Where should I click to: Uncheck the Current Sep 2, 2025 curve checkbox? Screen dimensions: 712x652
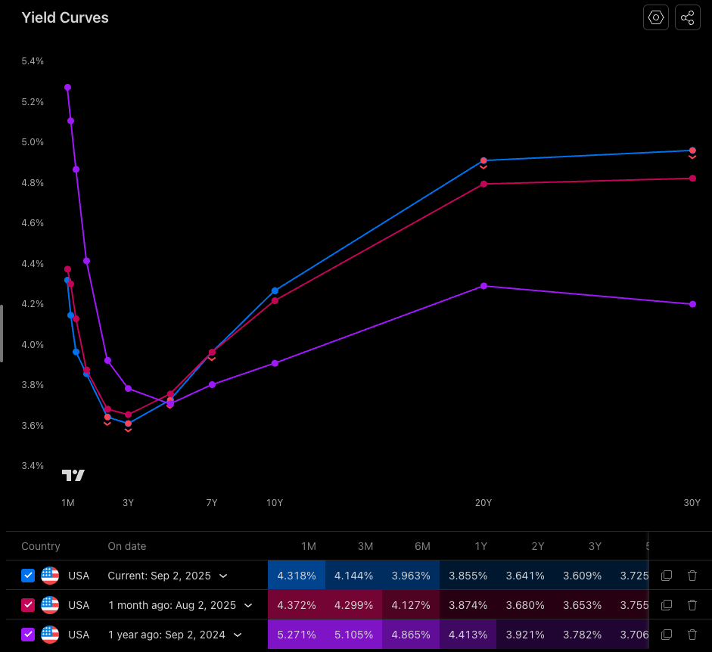point(28,576)
